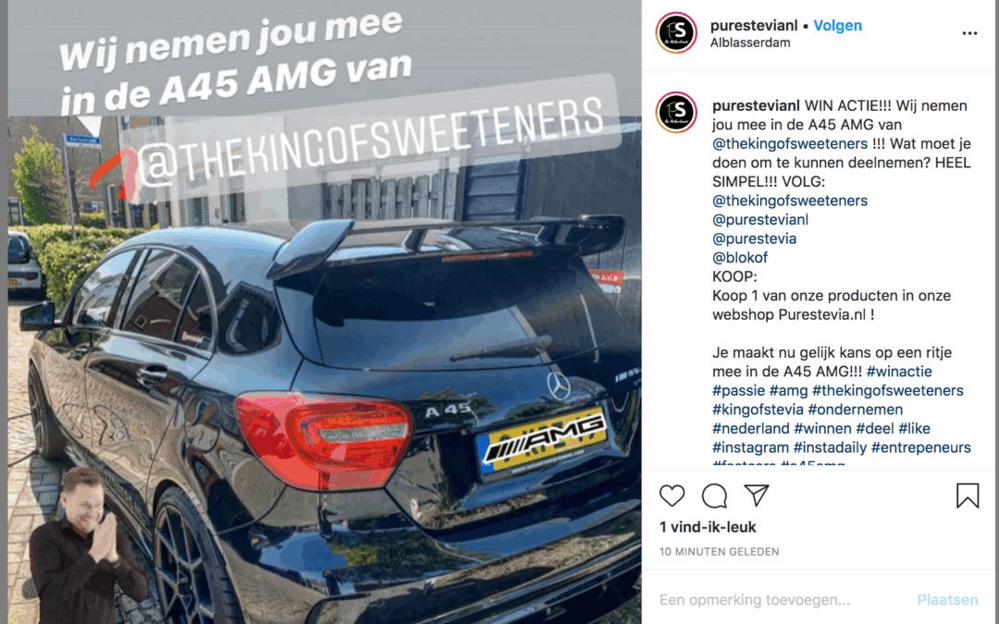999x624 pixels.
Task: Open purestevianl profile picture in header
Action: click(x=676, y=32)
